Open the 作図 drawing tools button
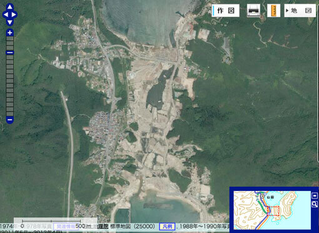The width and height of the screenshot is (319, 233). (x=226, y=11)
